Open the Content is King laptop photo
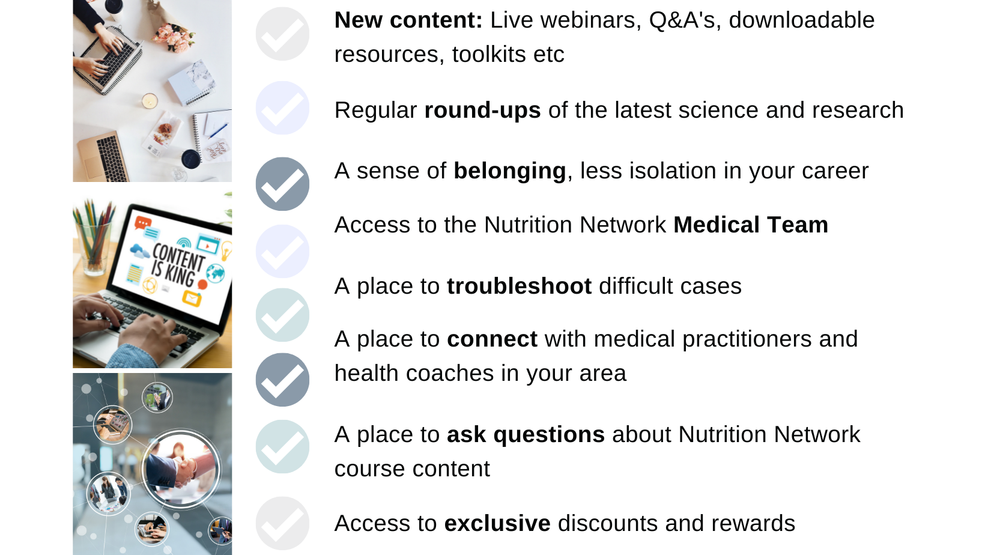Image resolution: width=985 pixels, height=555 pixels. 152,280
